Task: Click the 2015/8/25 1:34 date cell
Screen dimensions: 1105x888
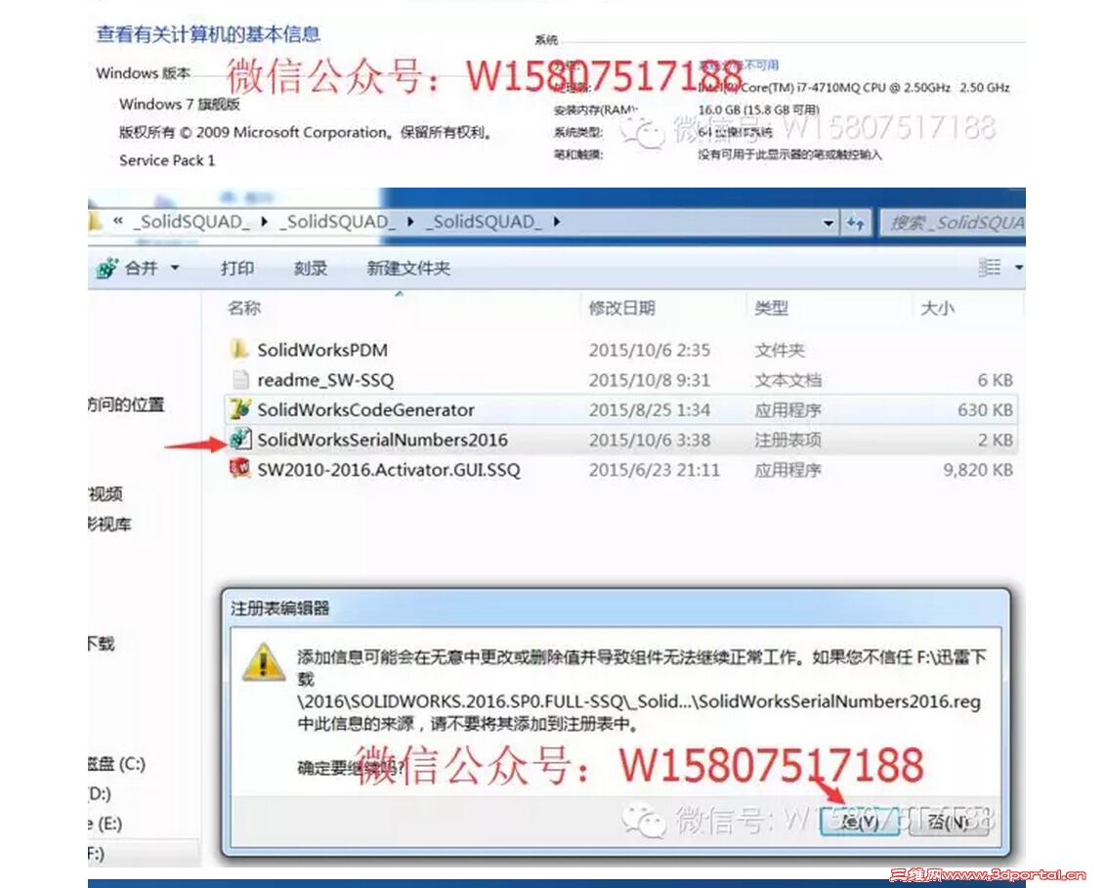Action: pos(649,409)
